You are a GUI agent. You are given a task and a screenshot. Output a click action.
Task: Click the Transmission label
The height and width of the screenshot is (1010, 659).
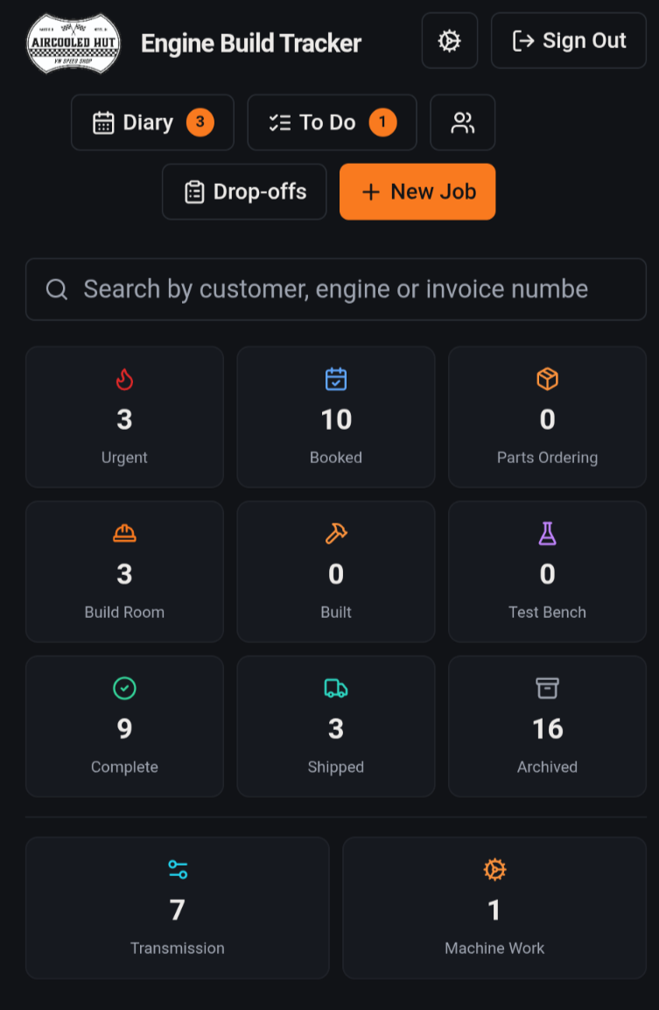[177, 948]
